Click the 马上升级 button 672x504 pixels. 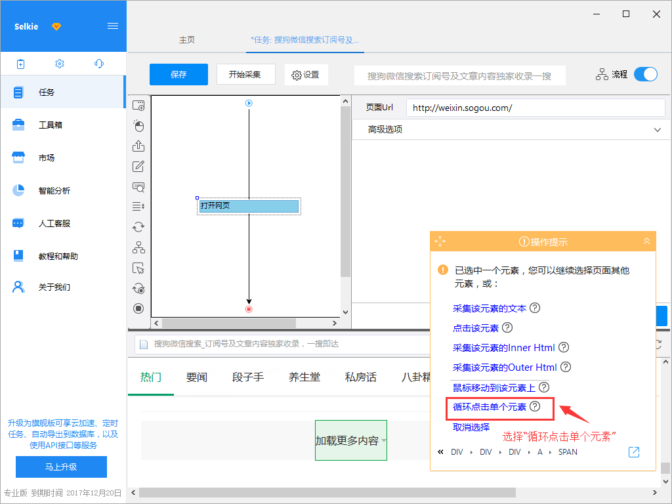coord(61,467)
